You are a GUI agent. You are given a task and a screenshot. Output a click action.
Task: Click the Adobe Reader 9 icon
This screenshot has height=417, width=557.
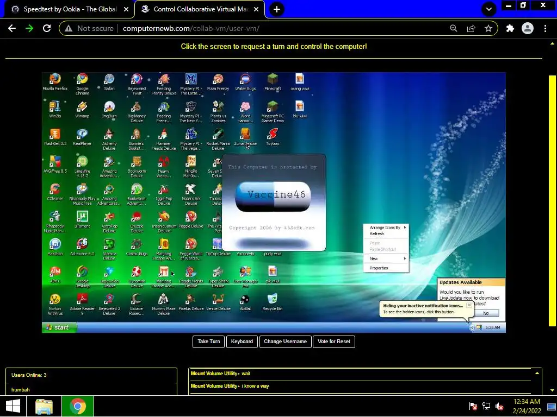pos(82,304)
